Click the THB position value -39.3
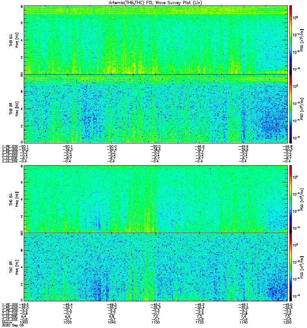The width and height of the screenshot is (307, 328). [68, 149]
